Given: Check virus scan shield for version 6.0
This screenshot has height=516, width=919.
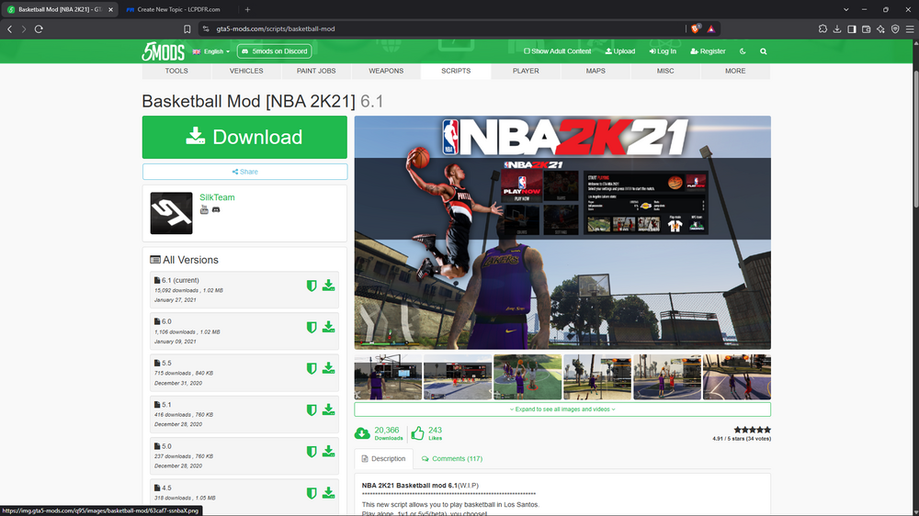Looking at the screenshot, I should click(x=312, y=328).
